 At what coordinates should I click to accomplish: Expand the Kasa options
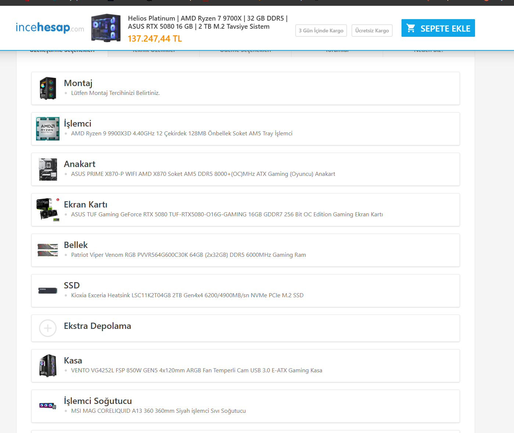[x=246, y=366]
